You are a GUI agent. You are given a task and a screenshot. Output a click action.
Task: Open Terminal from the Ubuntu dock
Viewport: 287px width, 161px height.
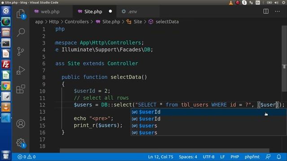[6, 43]
